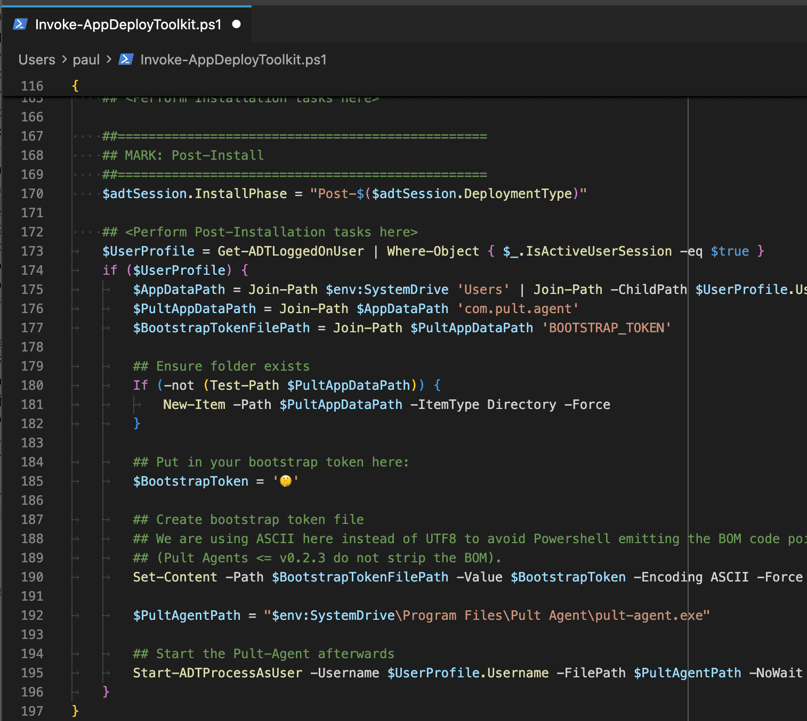The width and height of the screenshot is (807, 721).
Task: Click Get-ADTLoggedOnUser on line 173
Action: [291, 251]
